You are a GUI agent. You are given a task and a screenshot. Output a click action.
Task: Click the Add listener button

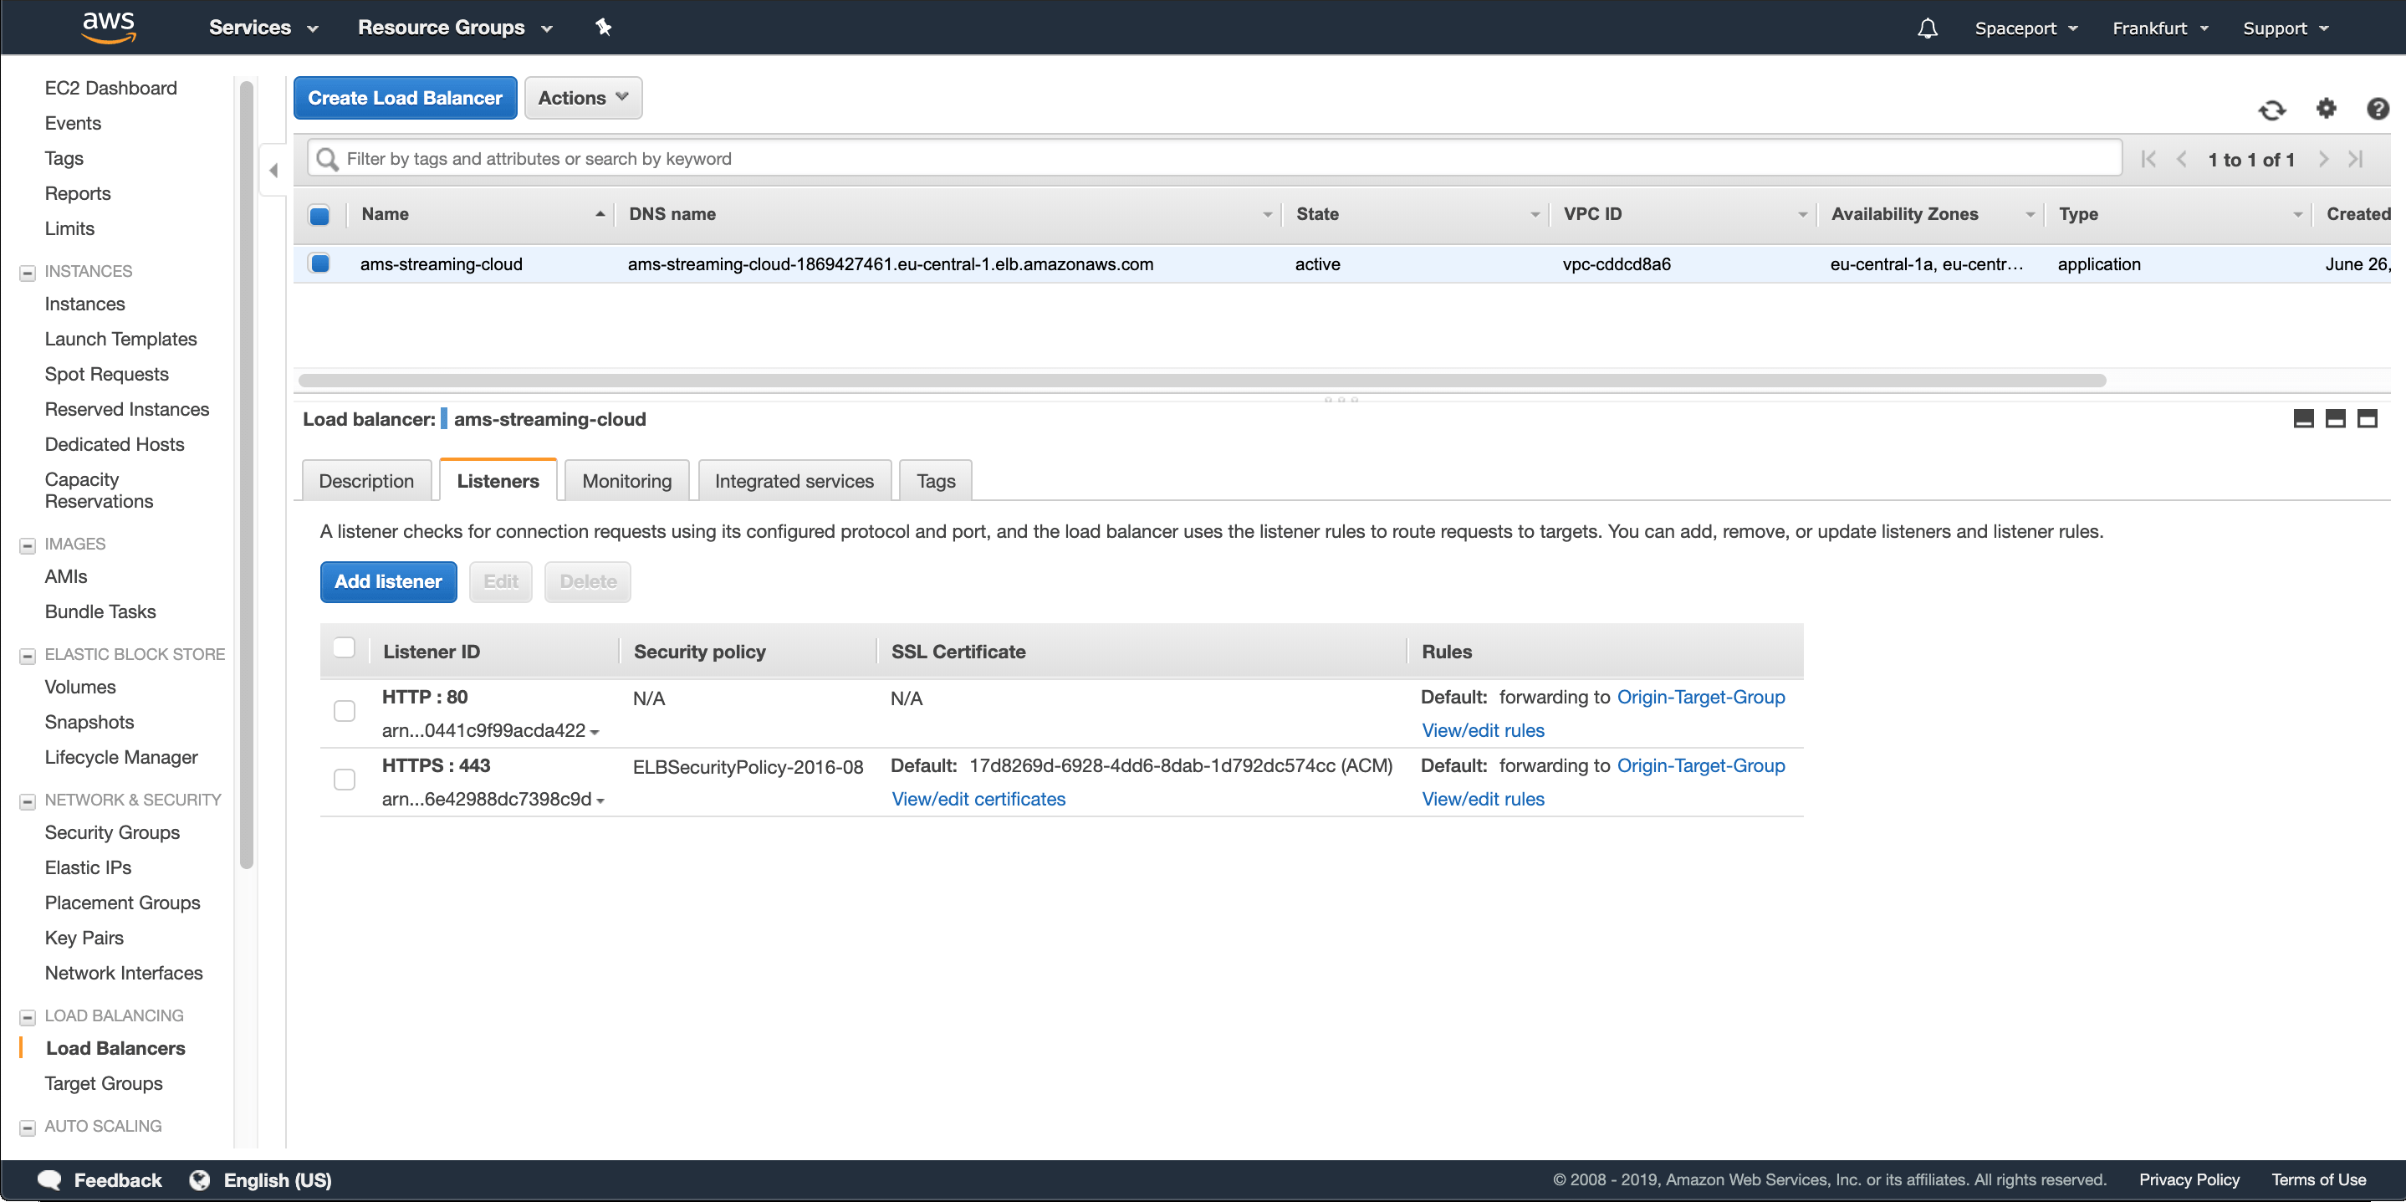coord(387,582)
